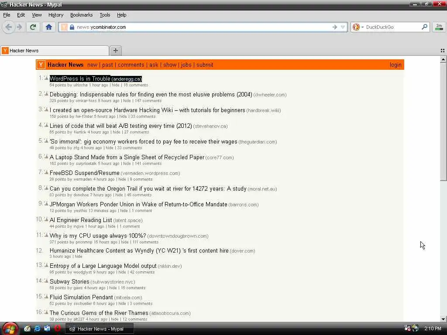Upvote the Laptop Stand story
This screenshot has height=335, width=447.
tap(46, 156)
